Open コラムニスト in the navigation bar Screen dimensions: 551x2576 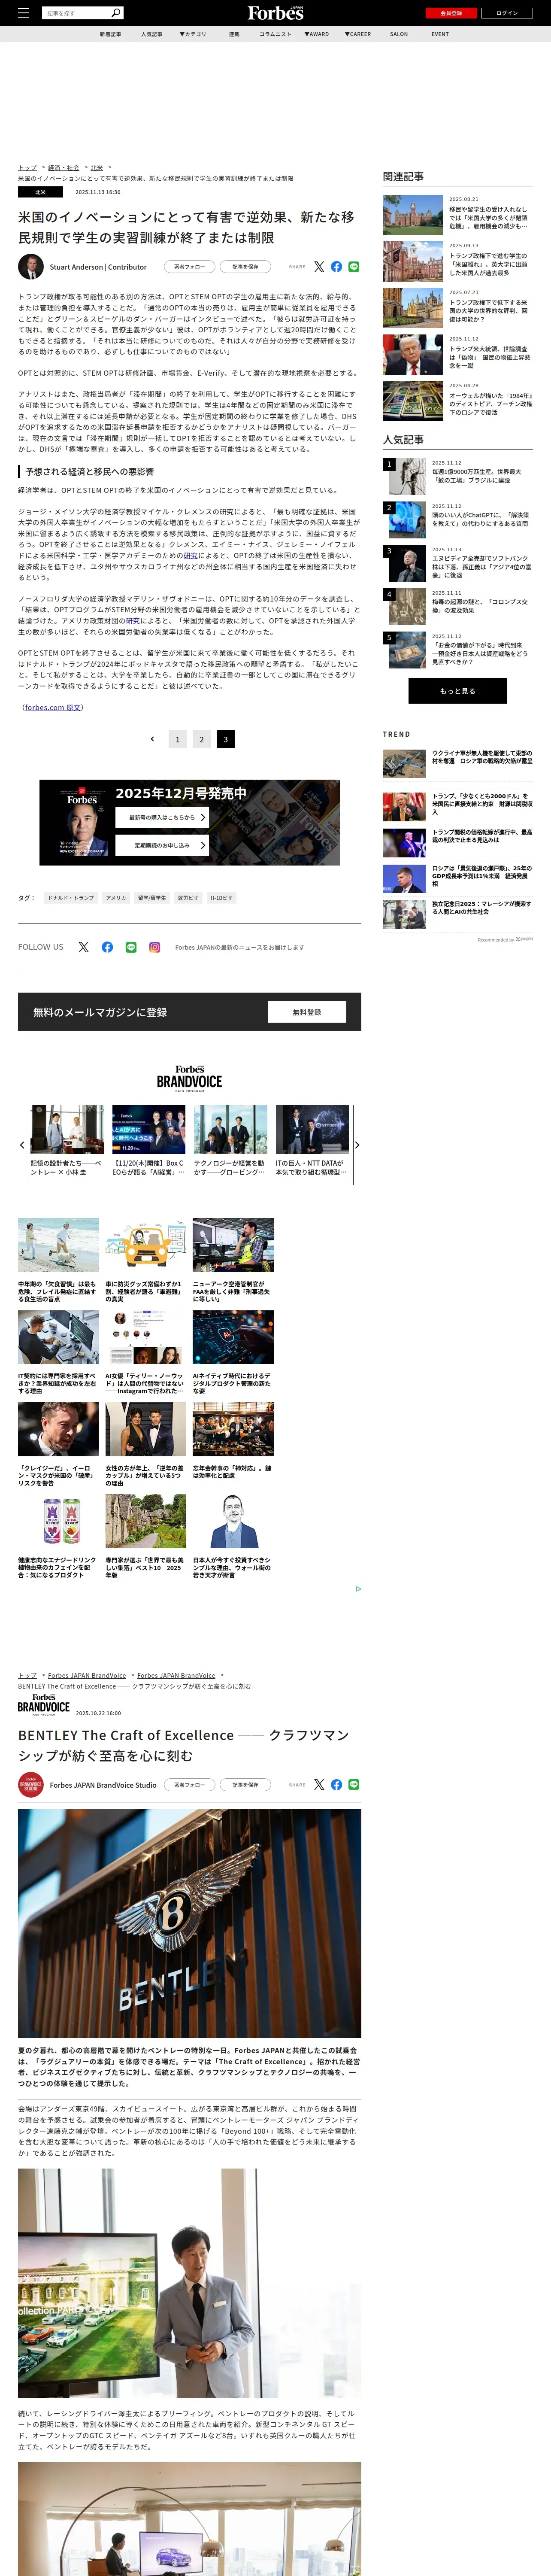[275, 34]
